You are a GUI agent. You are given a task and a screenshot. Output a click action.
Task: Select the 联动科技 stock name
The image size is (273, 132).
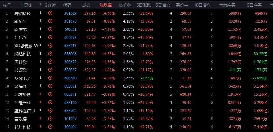coord(23,13)
